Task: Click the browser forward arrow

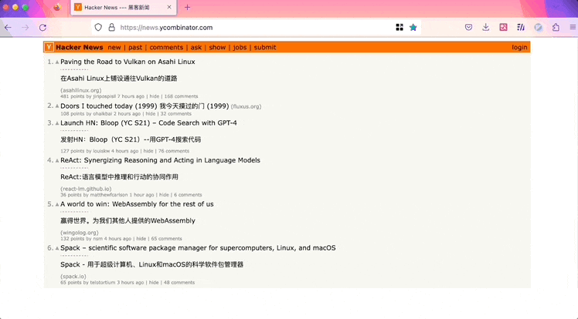Action: click(25, 28)
